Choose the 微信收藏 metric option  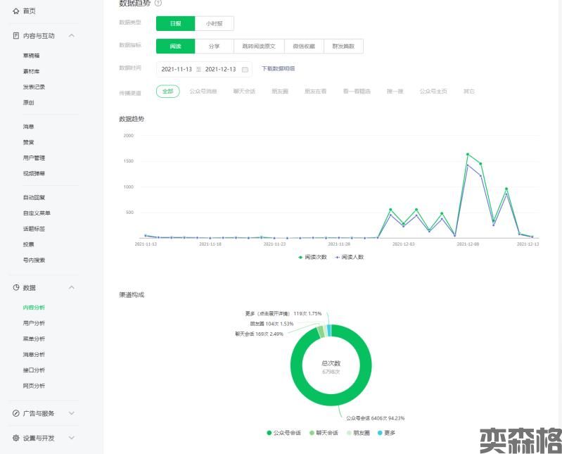304,46
